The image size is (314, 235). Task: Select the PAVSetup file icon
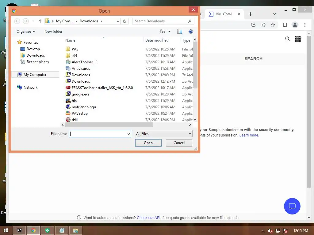(68, 113)
